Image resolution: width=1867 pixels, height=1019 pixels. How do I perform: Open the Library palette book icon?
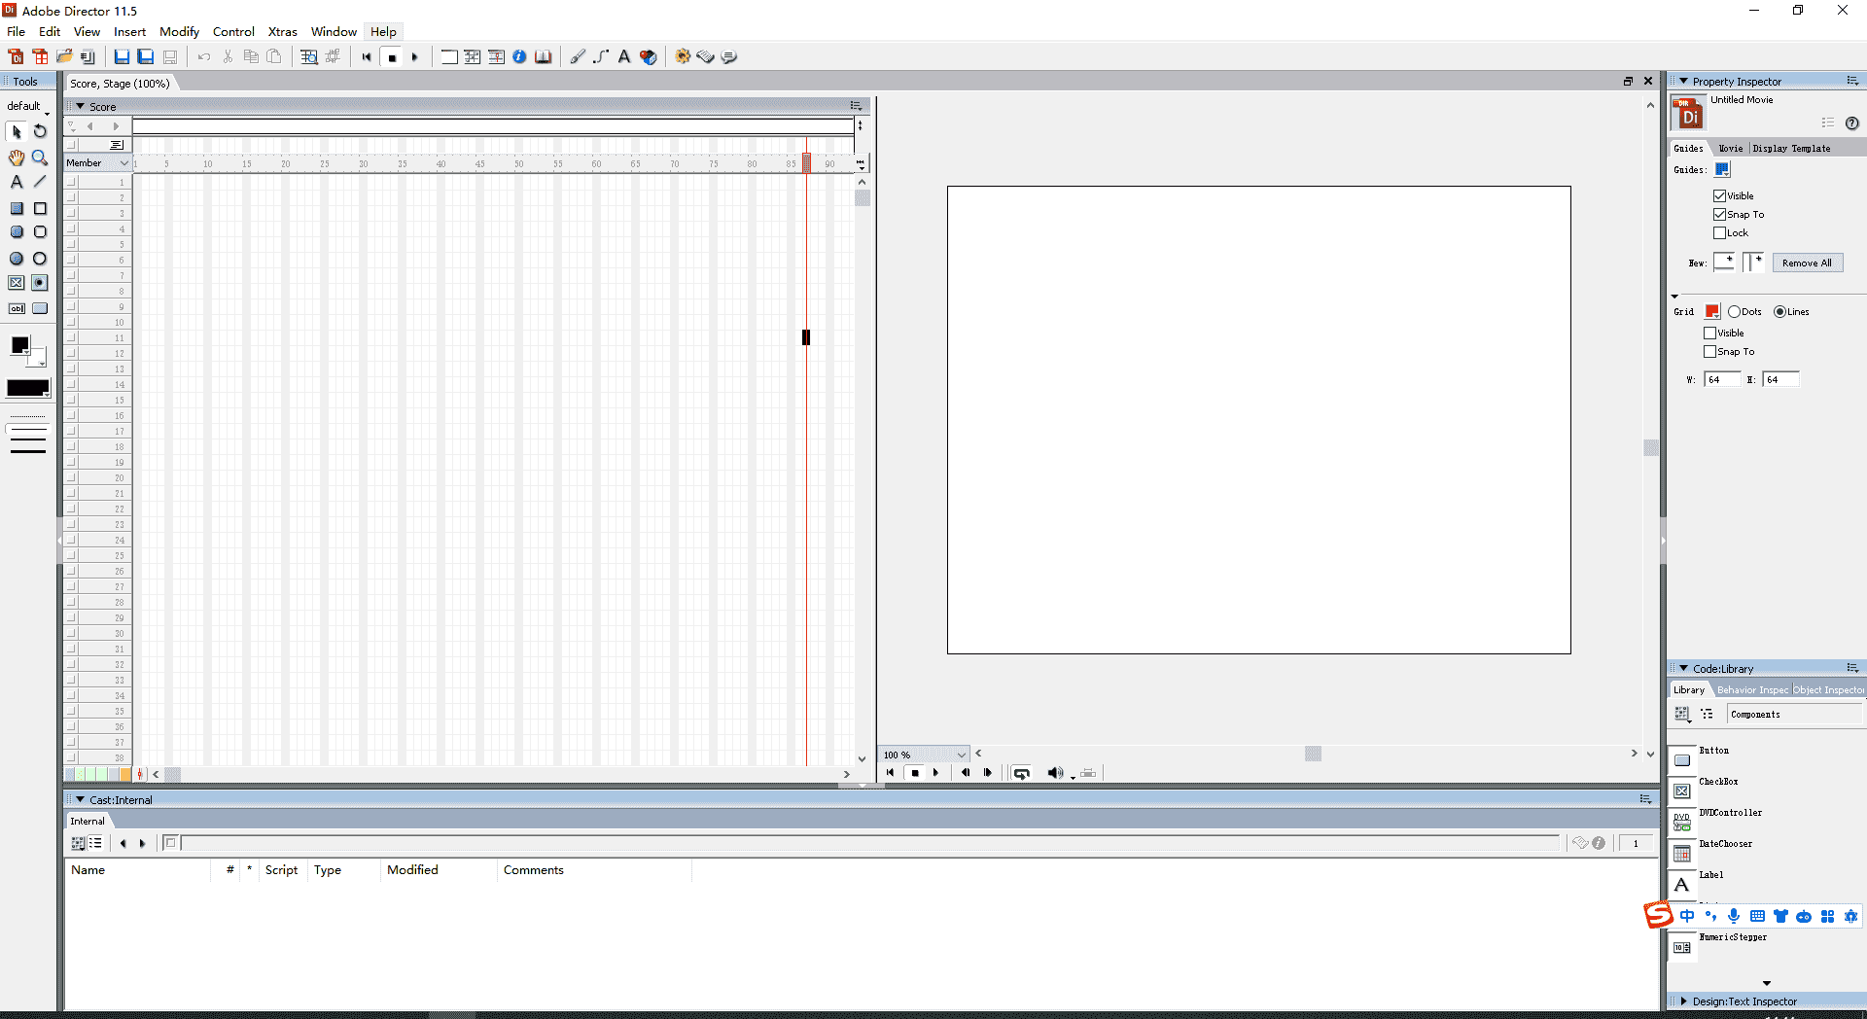[544, 56]
